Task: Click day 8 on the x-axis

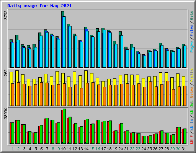Action: pyautogui.click(x=53, y=149)
